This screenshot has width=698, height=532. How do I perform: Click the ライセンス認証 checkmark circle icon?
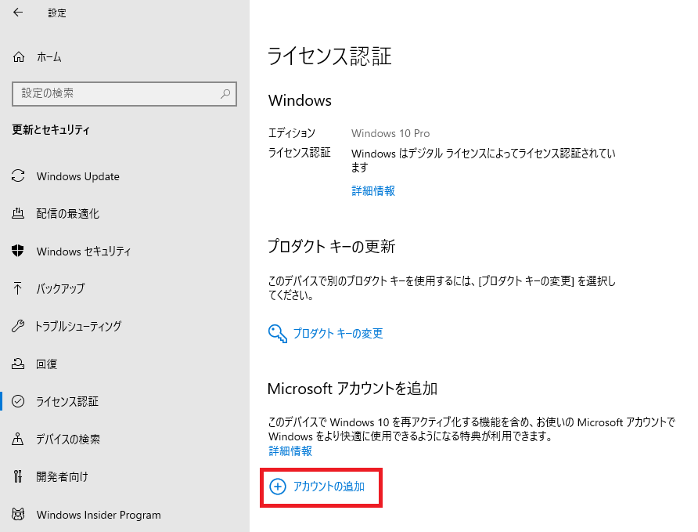(18, 401)
